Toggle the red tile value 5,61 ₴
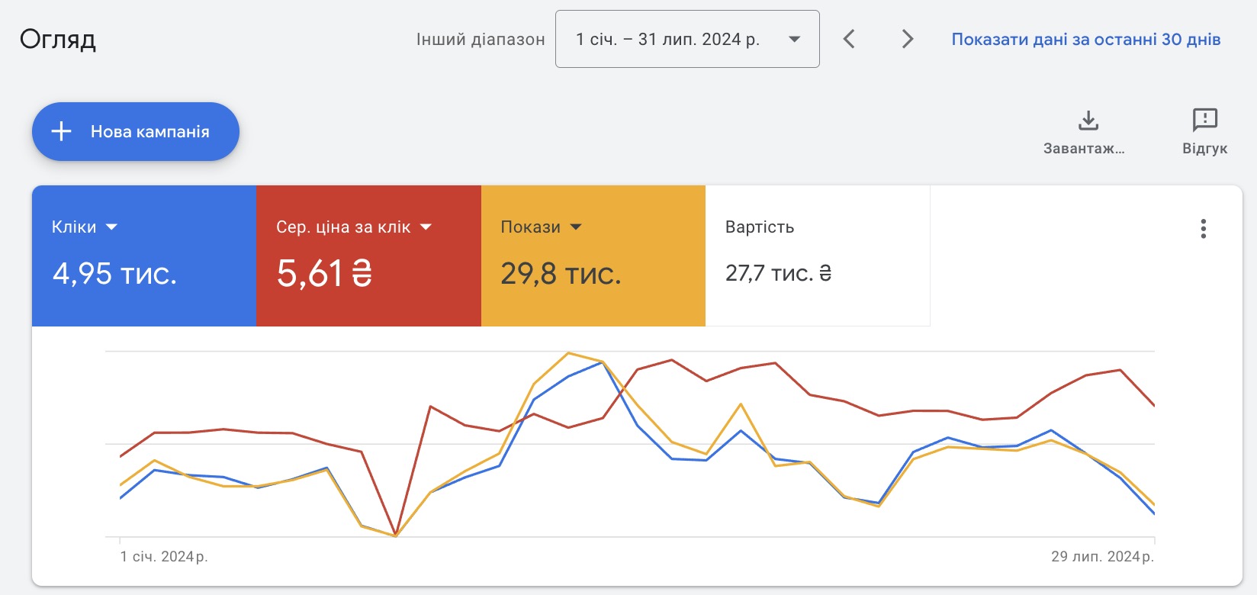This screenshot has height=595, width=1257. [324, 273]
